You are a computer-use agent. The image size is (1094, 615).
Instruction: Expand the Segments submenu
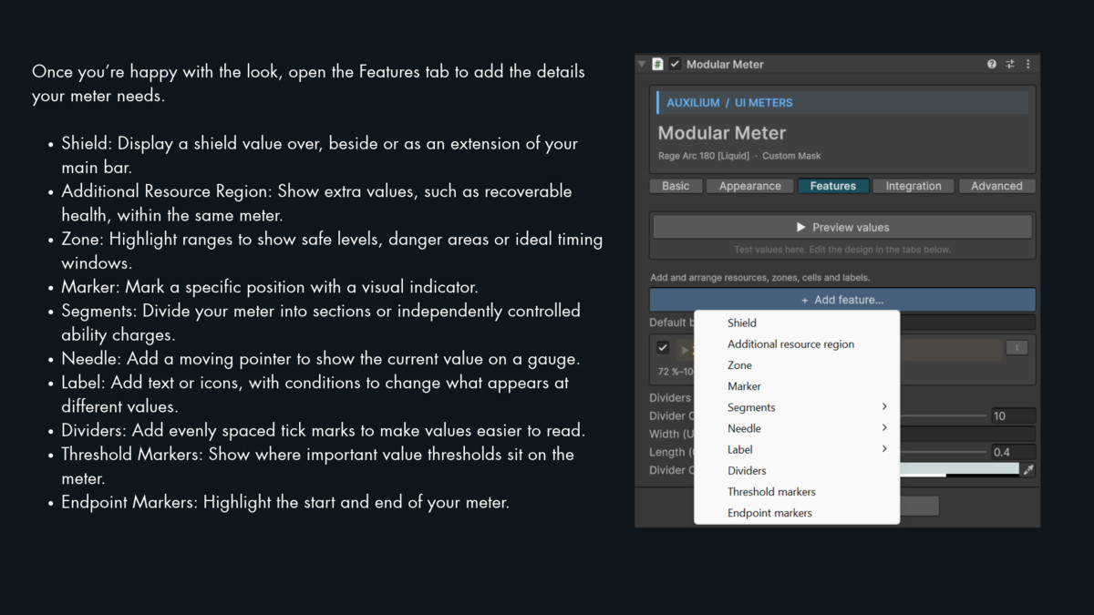797,407
